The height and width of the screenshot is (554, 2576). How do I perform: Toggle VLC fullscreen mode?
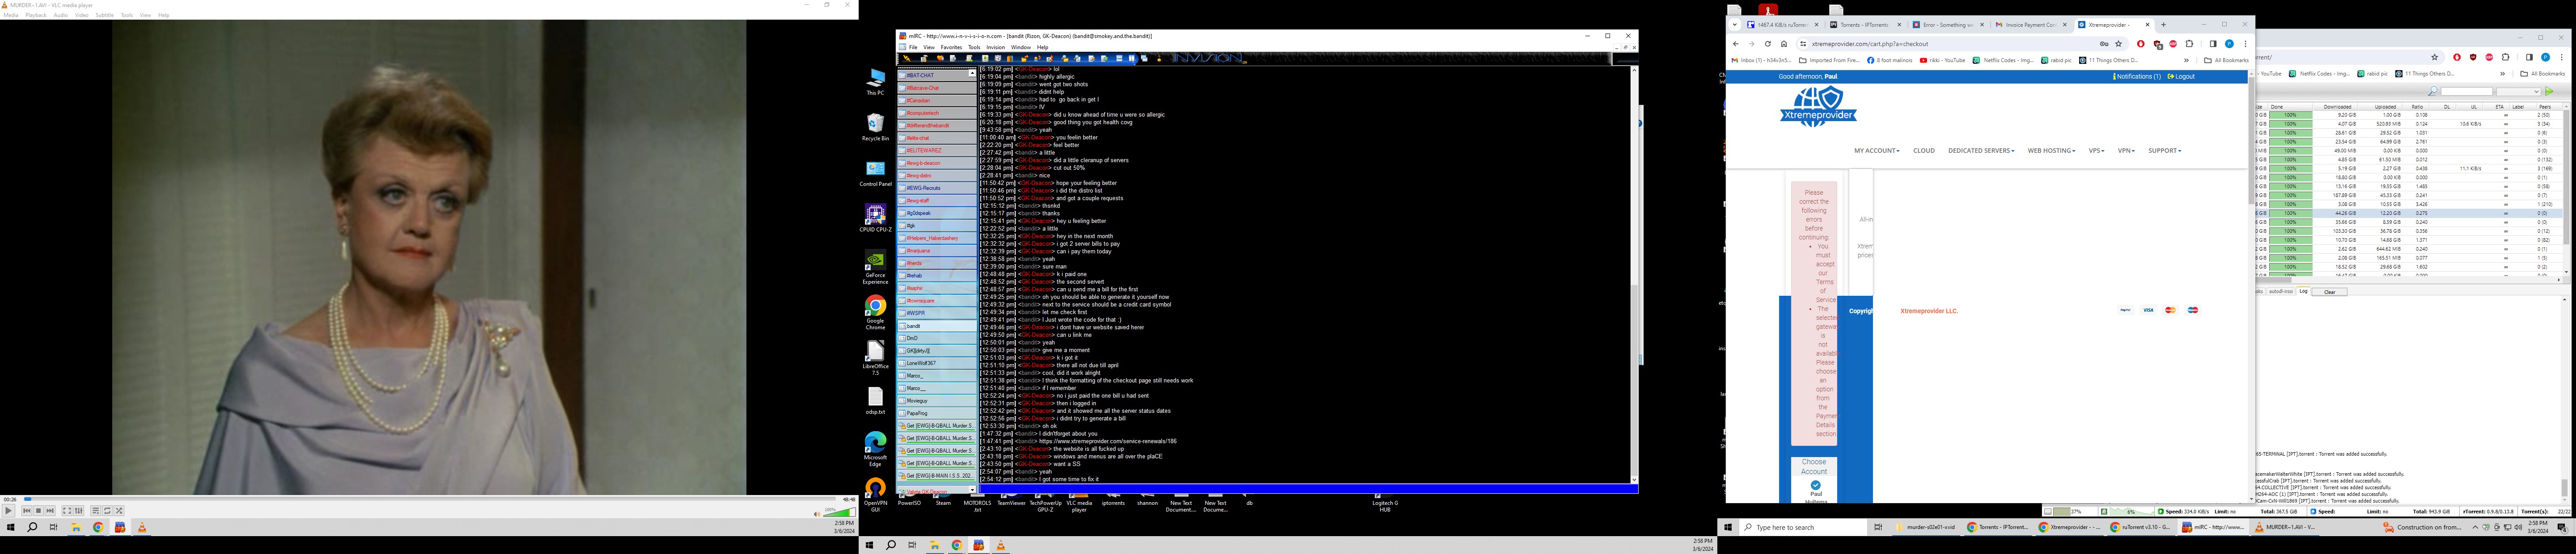[67, 510]
